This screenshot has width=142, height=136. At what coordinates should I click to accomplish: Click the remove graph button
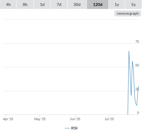[128, 13]
